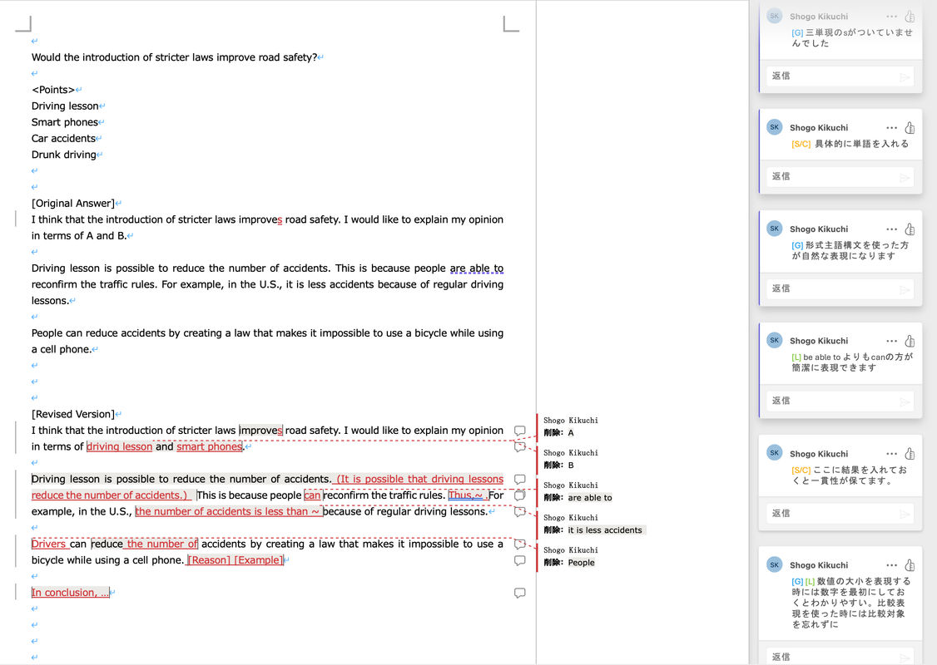Select the deletion revision 'are able to'
Viewport: 937px width, 665px height.
[589, 498]
